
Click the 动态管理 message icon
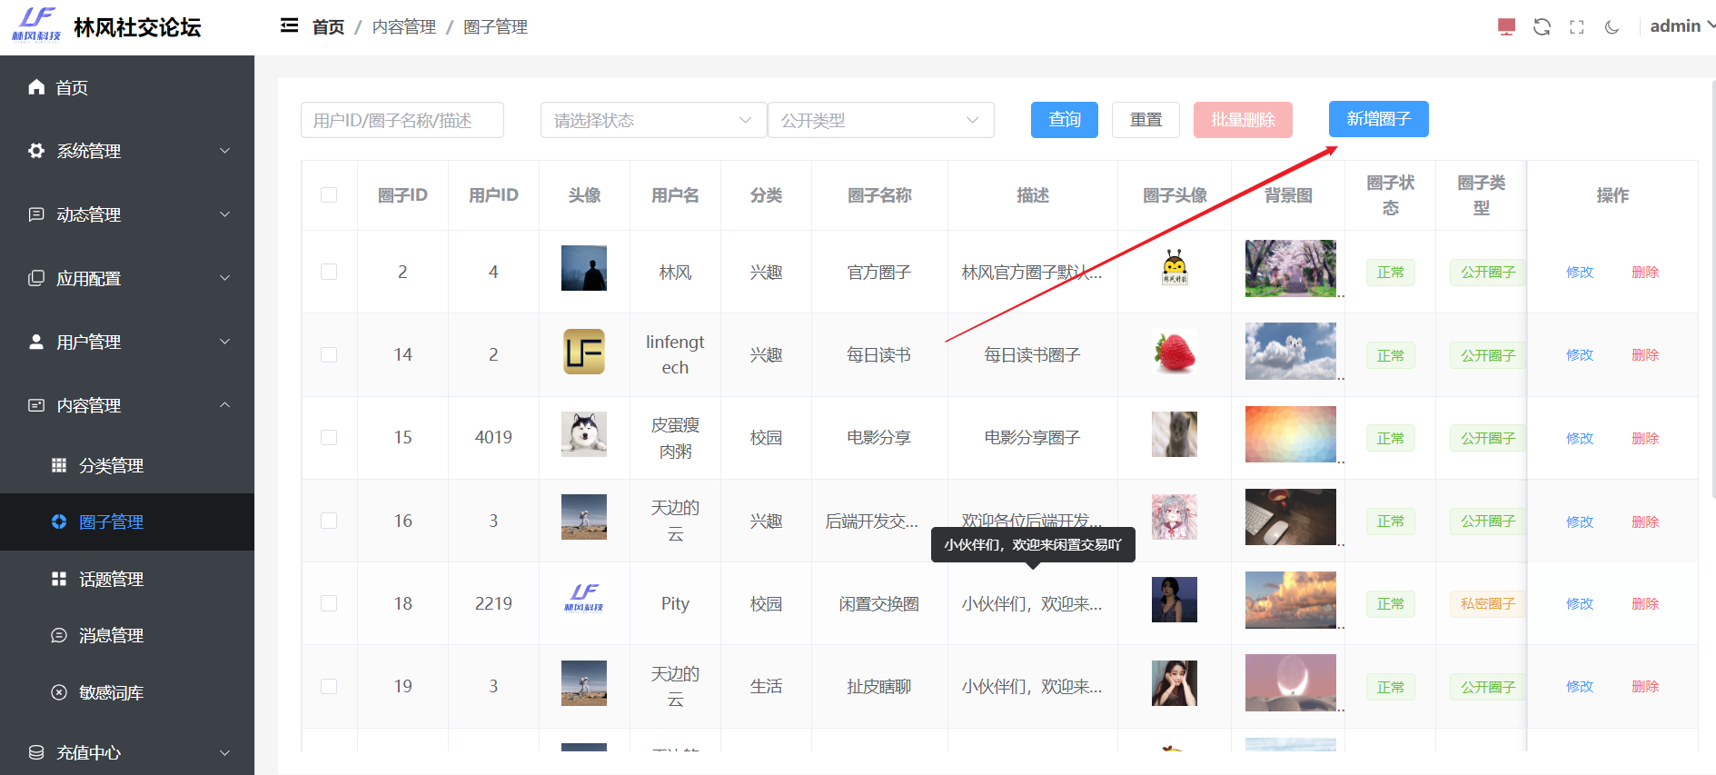(x=36, y=214)
